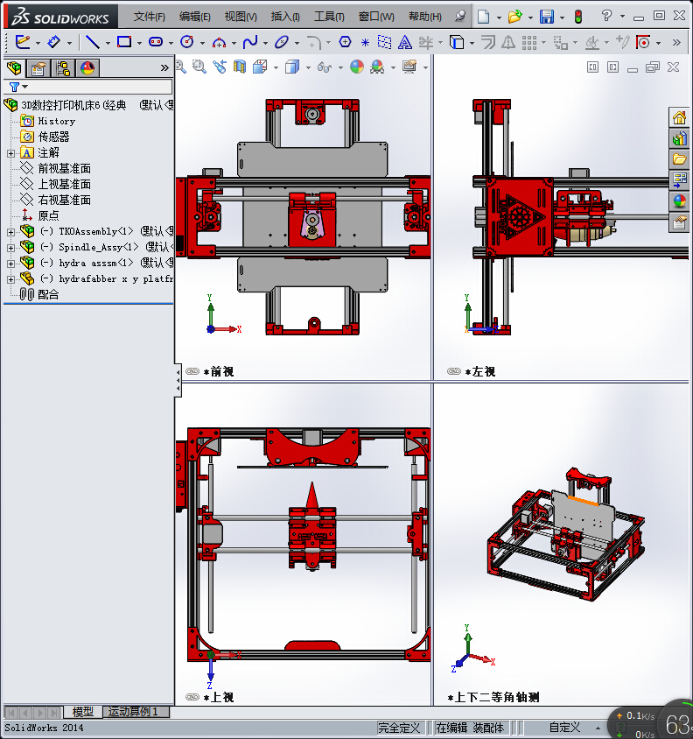Open the 视图(V) menu

click(241, 17)
